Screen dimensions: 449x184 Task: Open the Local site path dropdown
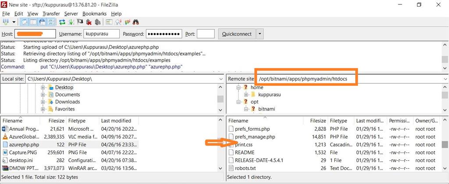click(x=221, y=78)
